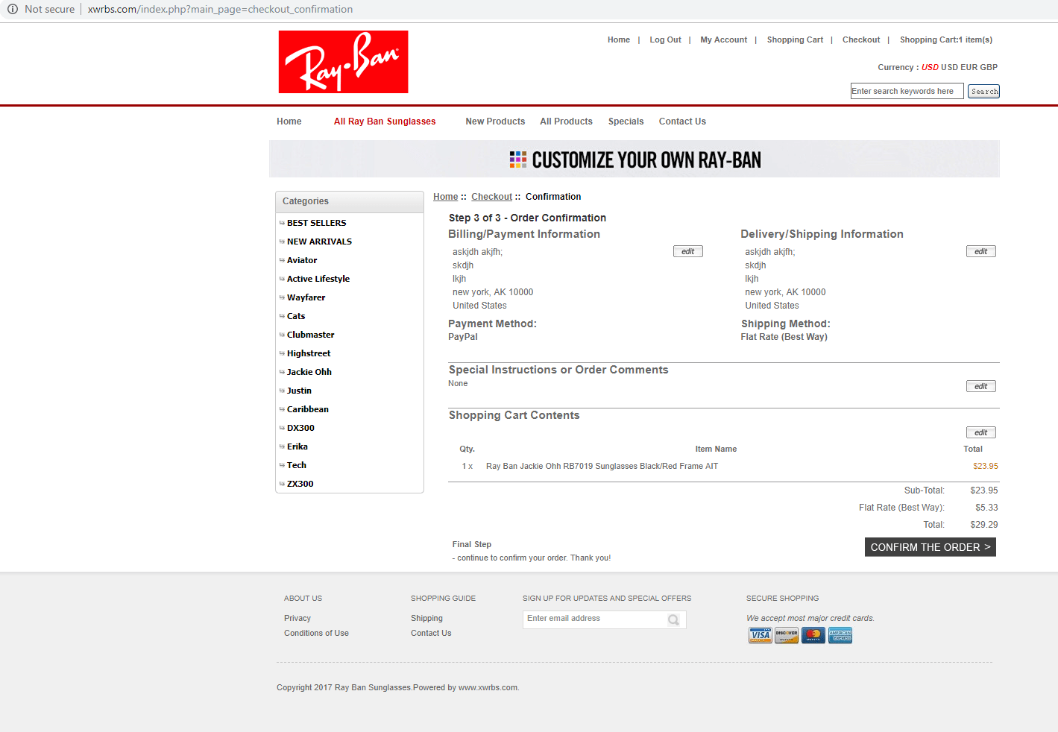Open NEW ARRIVALS category
This screenshot has width=1058, height=732.
(319, 242)
